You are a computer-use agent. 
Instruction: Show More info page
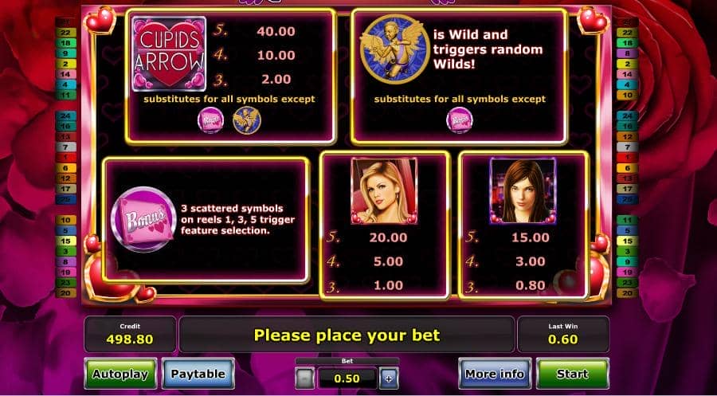point(495,374)
